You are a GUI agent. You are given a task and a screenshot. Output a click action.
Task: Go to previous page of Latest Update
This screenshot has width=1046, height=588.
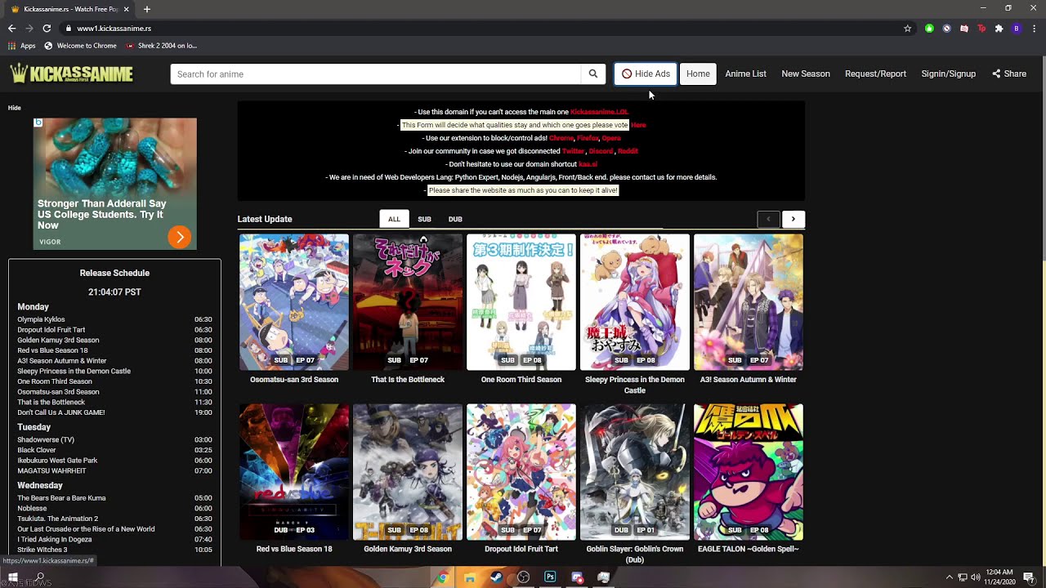click(x=768, y=219)
